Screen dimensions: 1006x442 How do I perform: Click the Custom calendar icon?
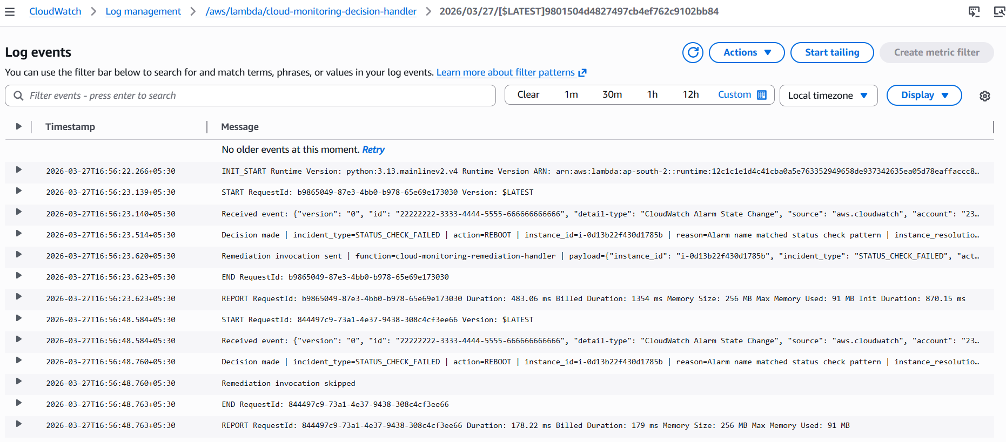tap(762, 95)
